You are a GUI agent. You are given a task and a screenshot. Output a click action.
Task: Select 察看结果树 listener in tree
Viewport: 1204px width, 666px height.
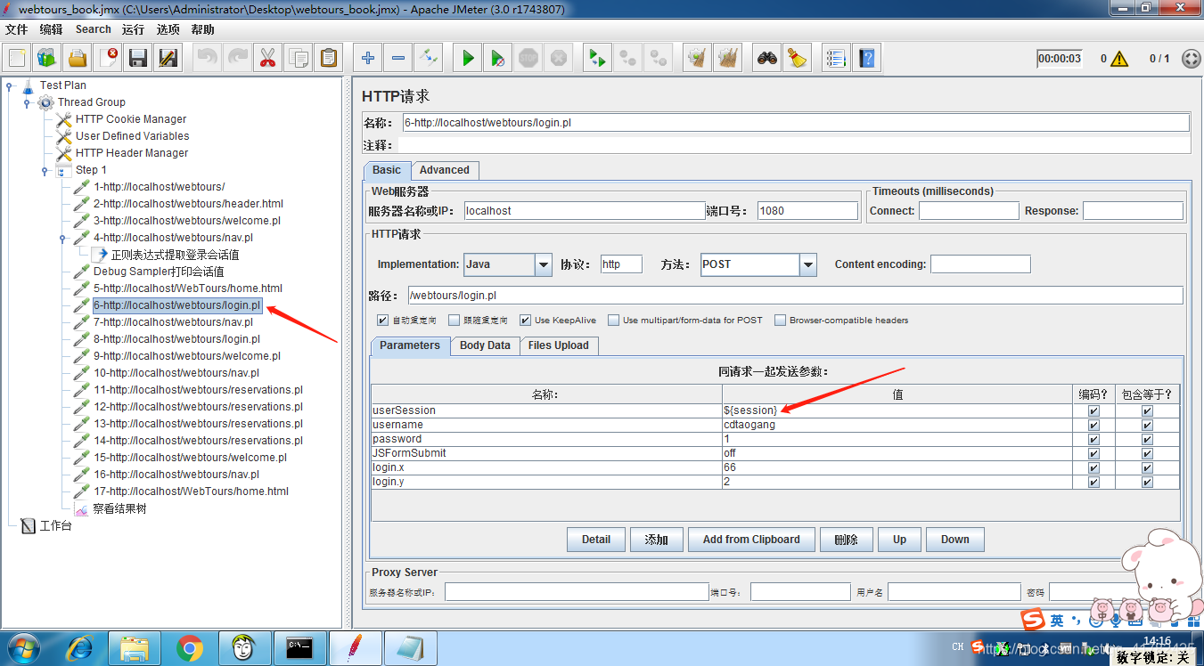[x=119, y=509]
